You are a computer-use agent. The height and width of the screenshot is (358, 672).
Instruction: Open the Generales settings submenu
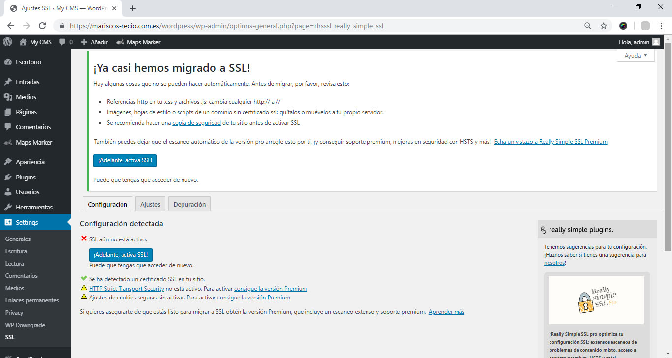tap(18, 239)
